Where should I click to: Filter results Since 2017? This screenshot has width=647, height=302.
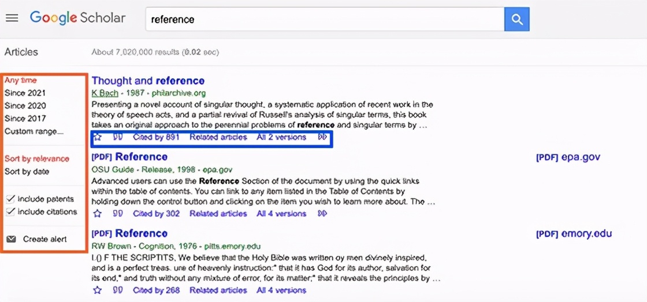(25, 119)
